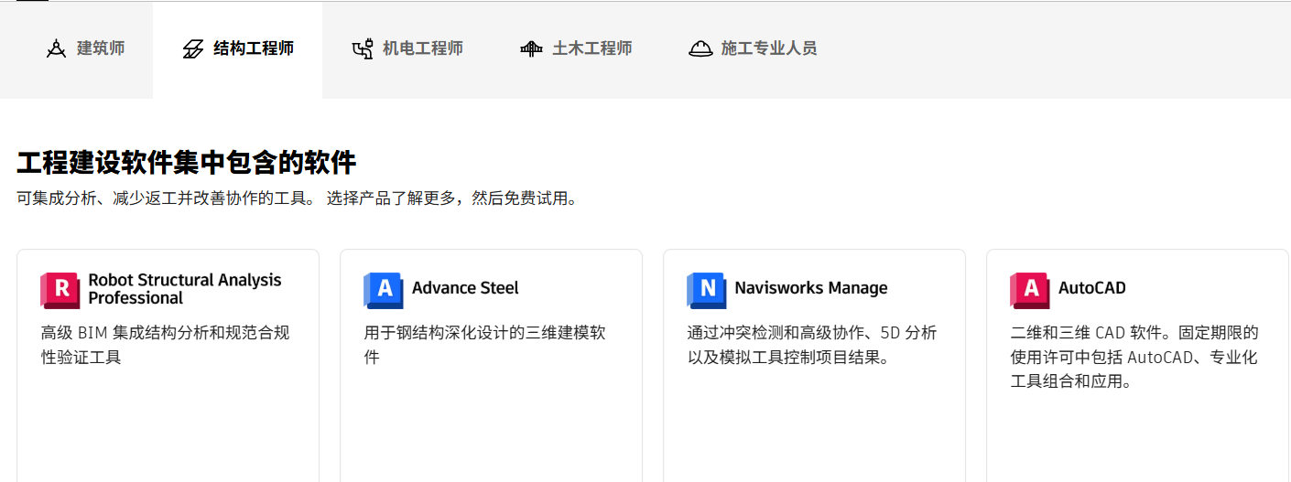Switch to the 建筑师 tab
This screenshot has height=482, width=1291.
pyautogui.click(x=101, y=48)
